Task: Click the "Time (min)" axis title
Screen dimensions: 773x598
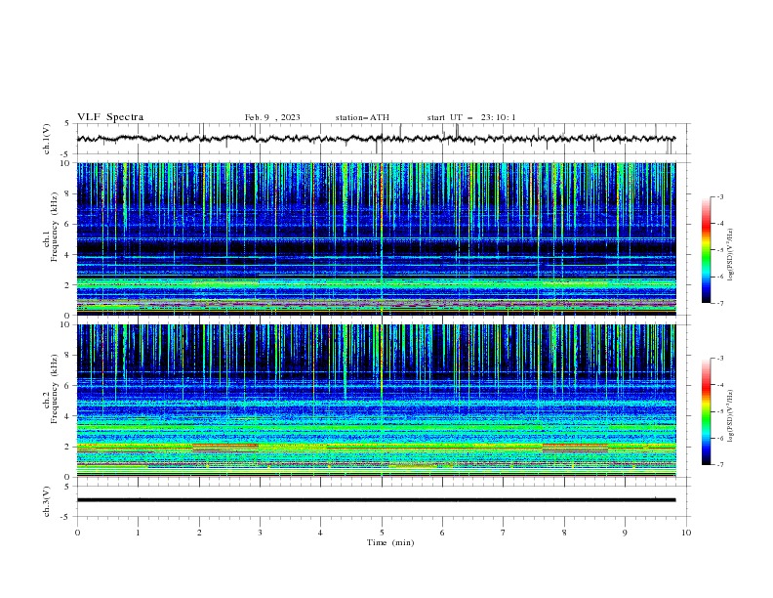Action: [x=390, y=542]
